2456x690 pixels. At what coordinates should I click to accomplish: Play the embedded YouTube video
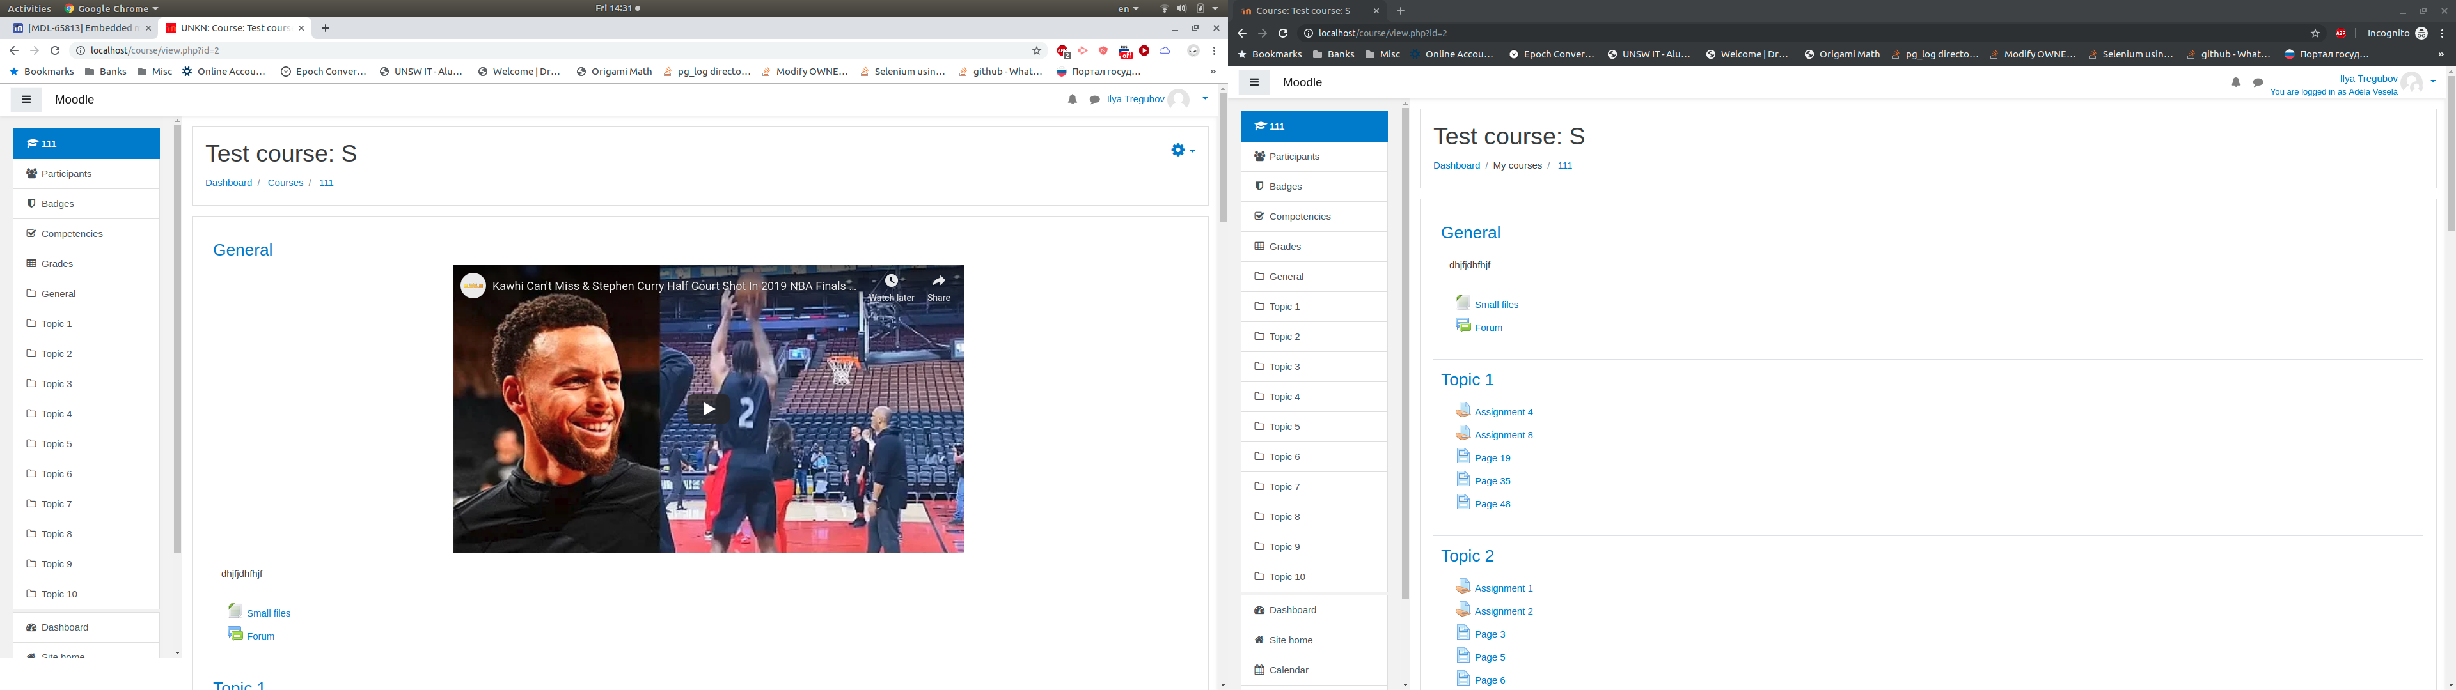point(709,409)
